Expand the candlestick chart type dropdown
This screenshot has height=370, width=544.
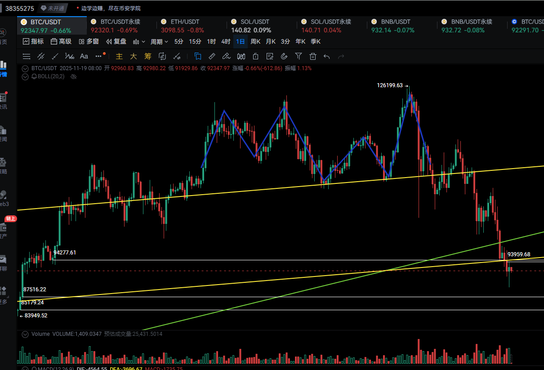[139, 41]
